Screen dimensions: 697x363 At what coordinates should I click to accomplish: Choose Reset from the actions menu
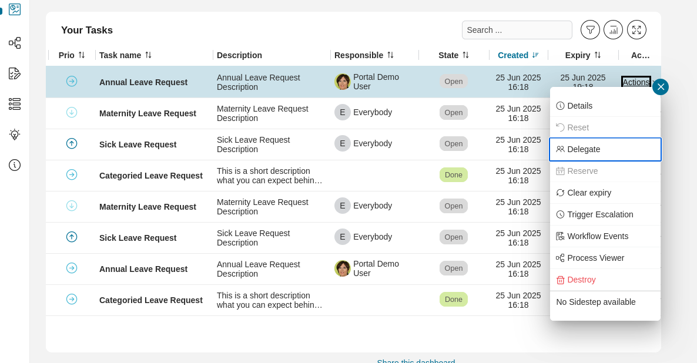[x=605, y=127]
